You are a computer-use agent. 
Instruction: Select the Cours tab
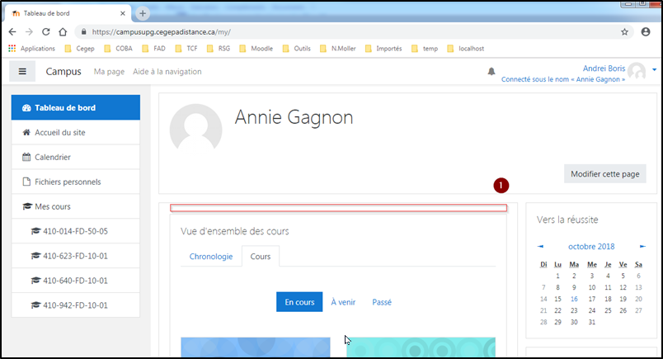(261, 257)
